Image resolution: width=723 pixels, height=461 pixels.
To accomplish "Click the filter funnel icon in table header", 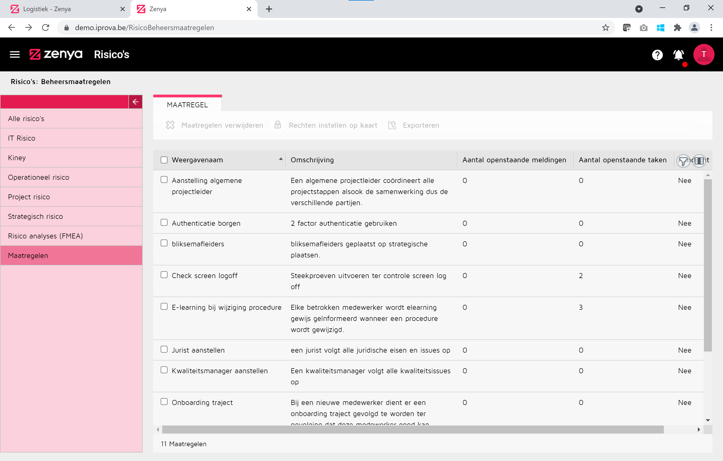I will (x=683, y=161).
